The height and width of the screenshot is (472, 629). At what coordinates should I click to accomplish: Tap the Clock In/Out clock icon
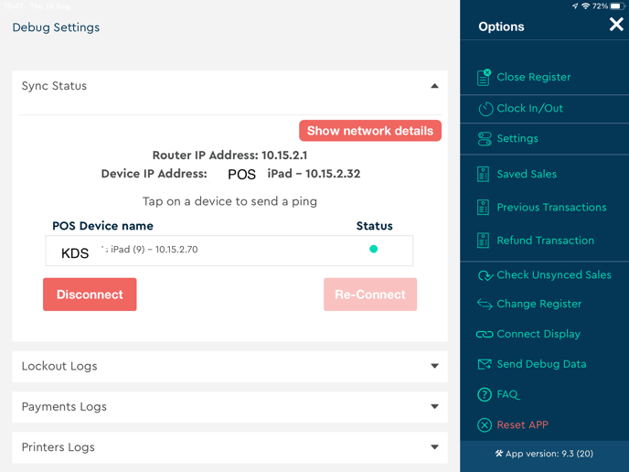485,108
